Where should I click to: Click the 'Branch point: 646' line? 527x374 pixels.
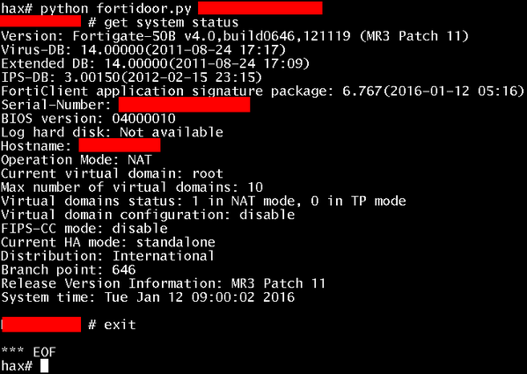click(x=69, y=270)
